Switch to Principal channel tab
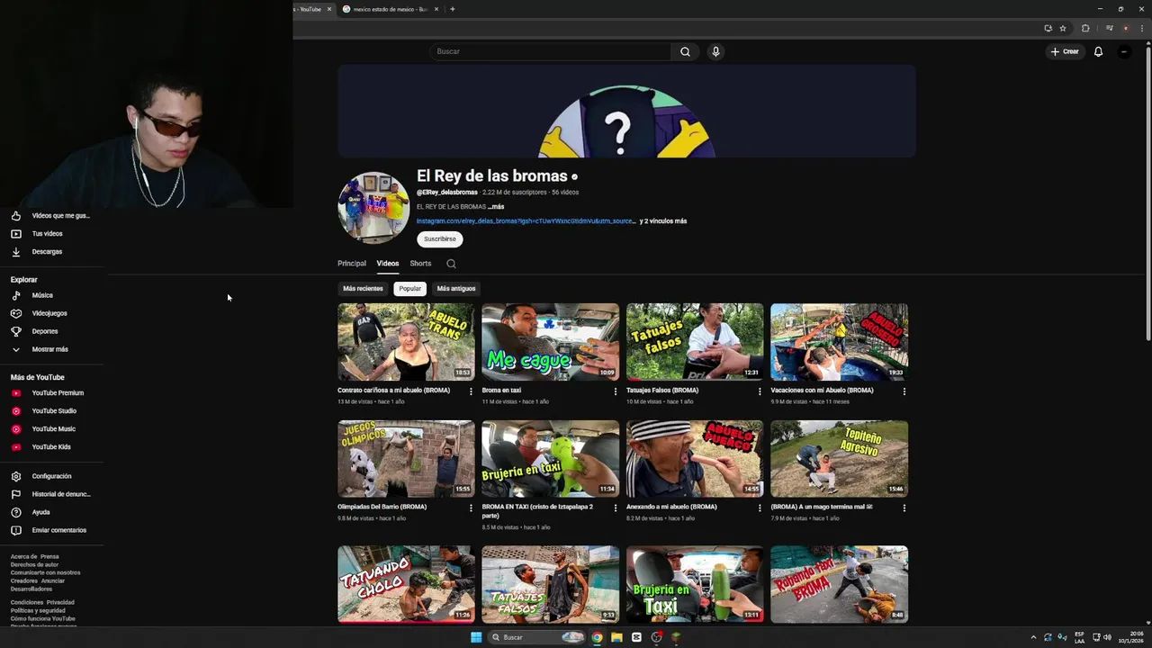 352,264
